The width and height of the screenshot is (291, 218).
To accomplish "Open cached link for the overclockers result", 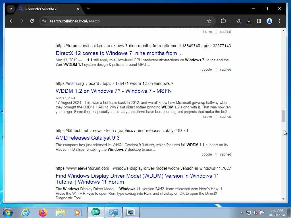I will [225, 70].
